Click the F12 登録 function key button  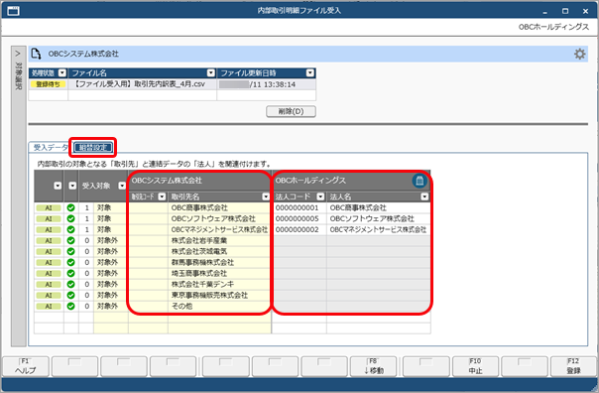[573, 366]
